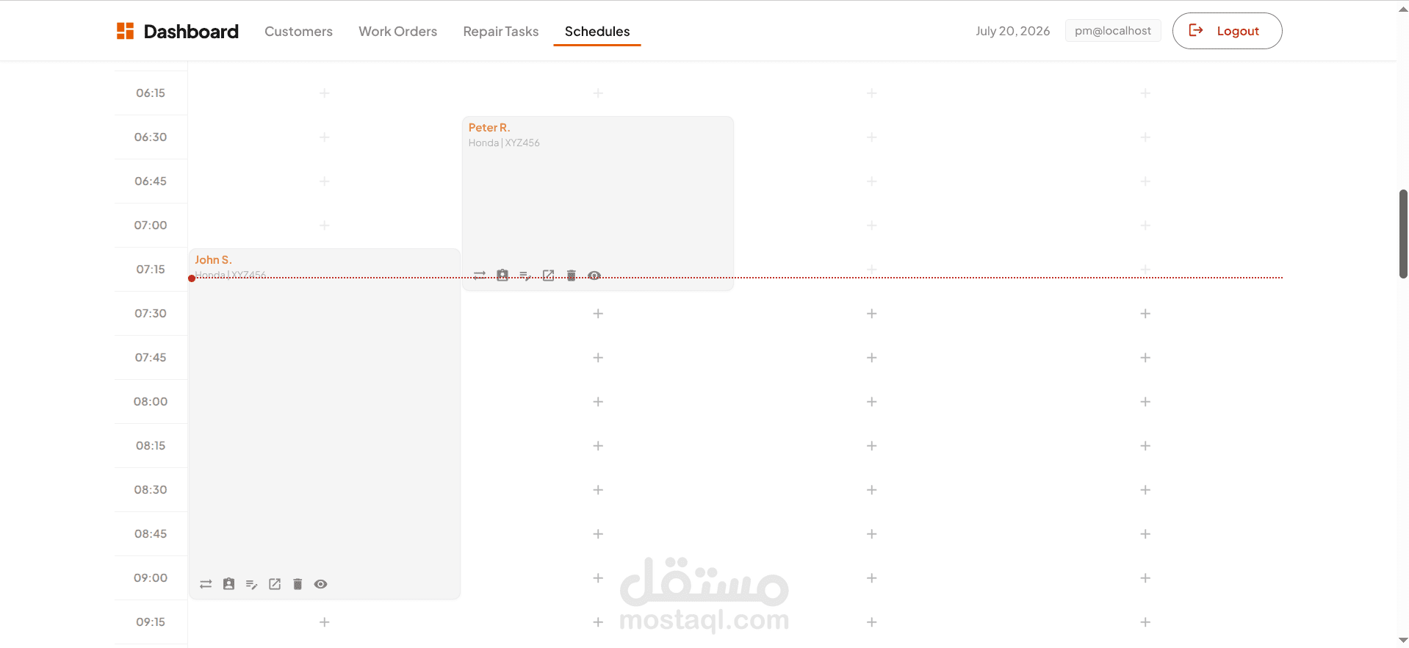Toggle the eye icon on John S. card
This screenshot has height=648, width=1409.
click(321, 584)
